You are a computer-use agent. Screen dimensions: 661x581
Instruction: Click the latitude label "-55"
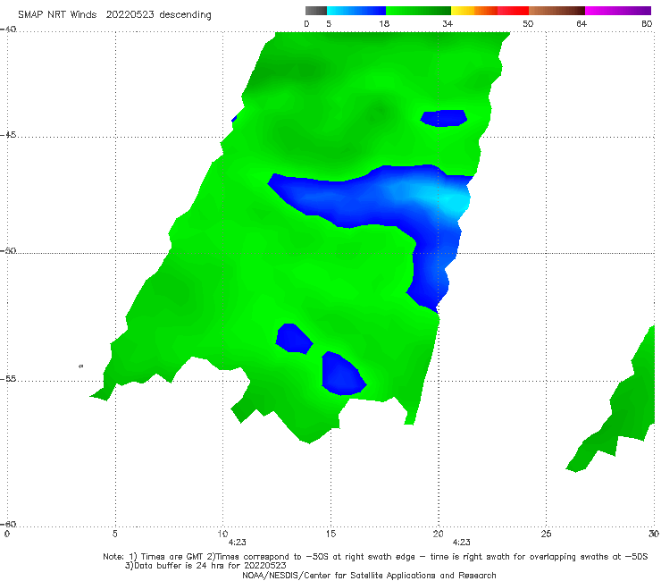point(9,378)
